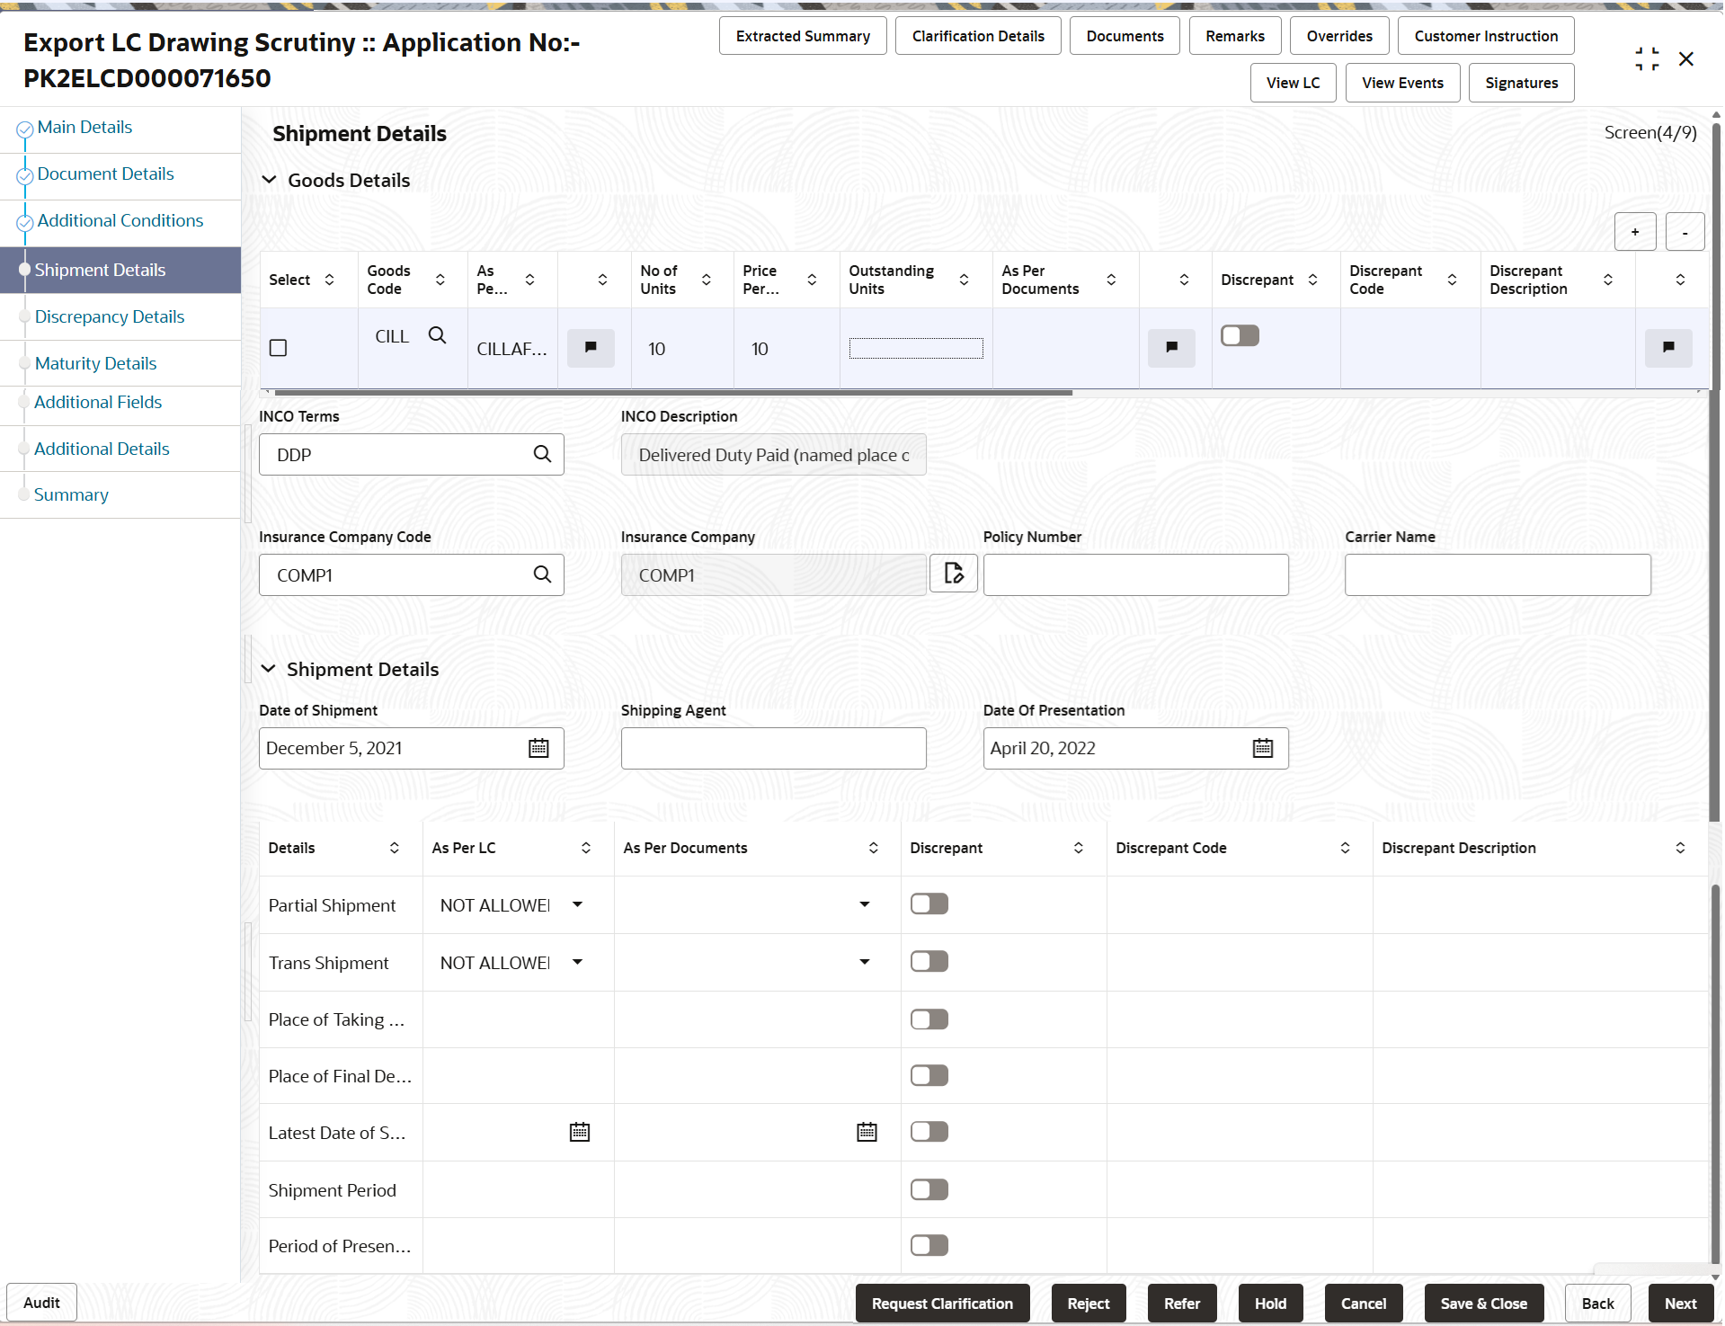The width and height of the screenshot is (1725, 1326).
Task: Open As Per Documents flag icon
Action: 1171,348
